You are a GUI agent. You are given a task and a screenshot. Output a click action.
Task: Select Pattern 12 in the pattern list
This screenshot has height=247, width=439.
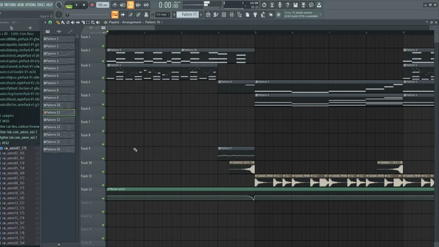pyautogui.click(x=59, y=120)
